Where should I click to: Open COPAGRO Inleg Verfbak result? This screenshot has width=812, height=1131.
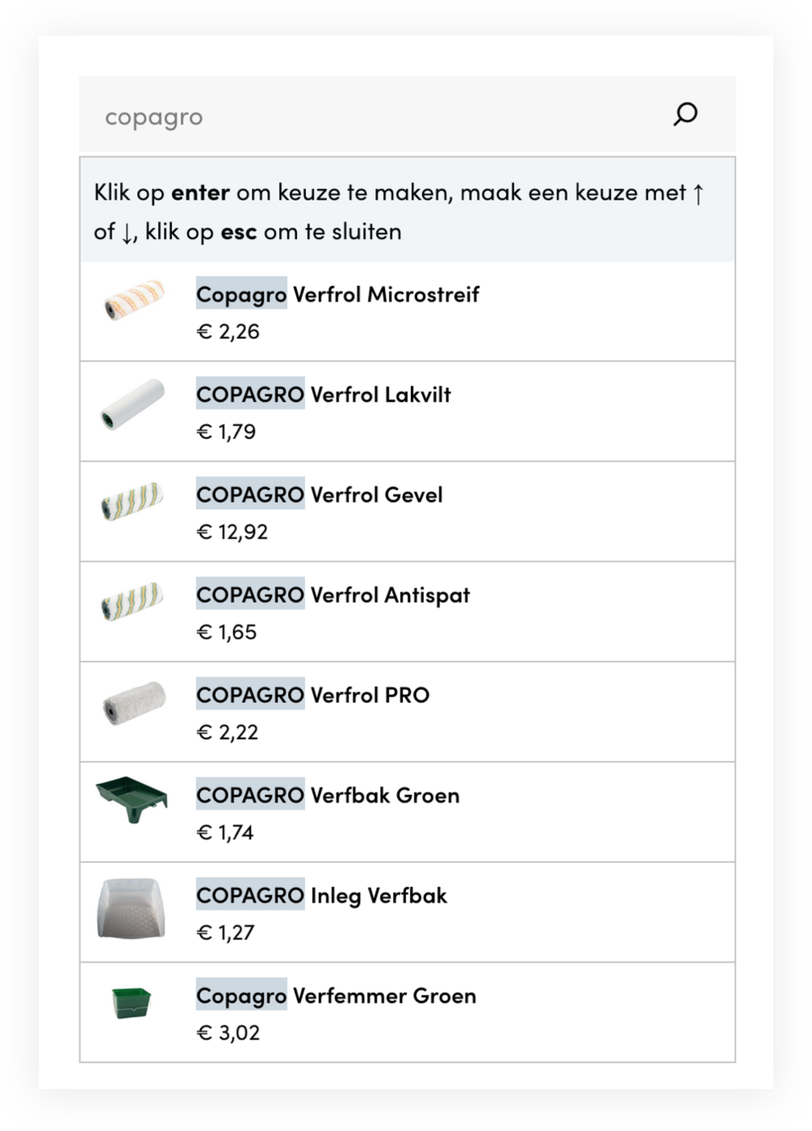click(x=321, y=896)
